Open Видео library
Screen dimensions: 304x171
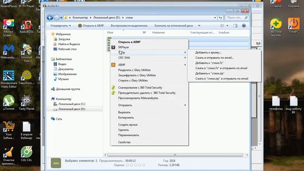[62, 64]
